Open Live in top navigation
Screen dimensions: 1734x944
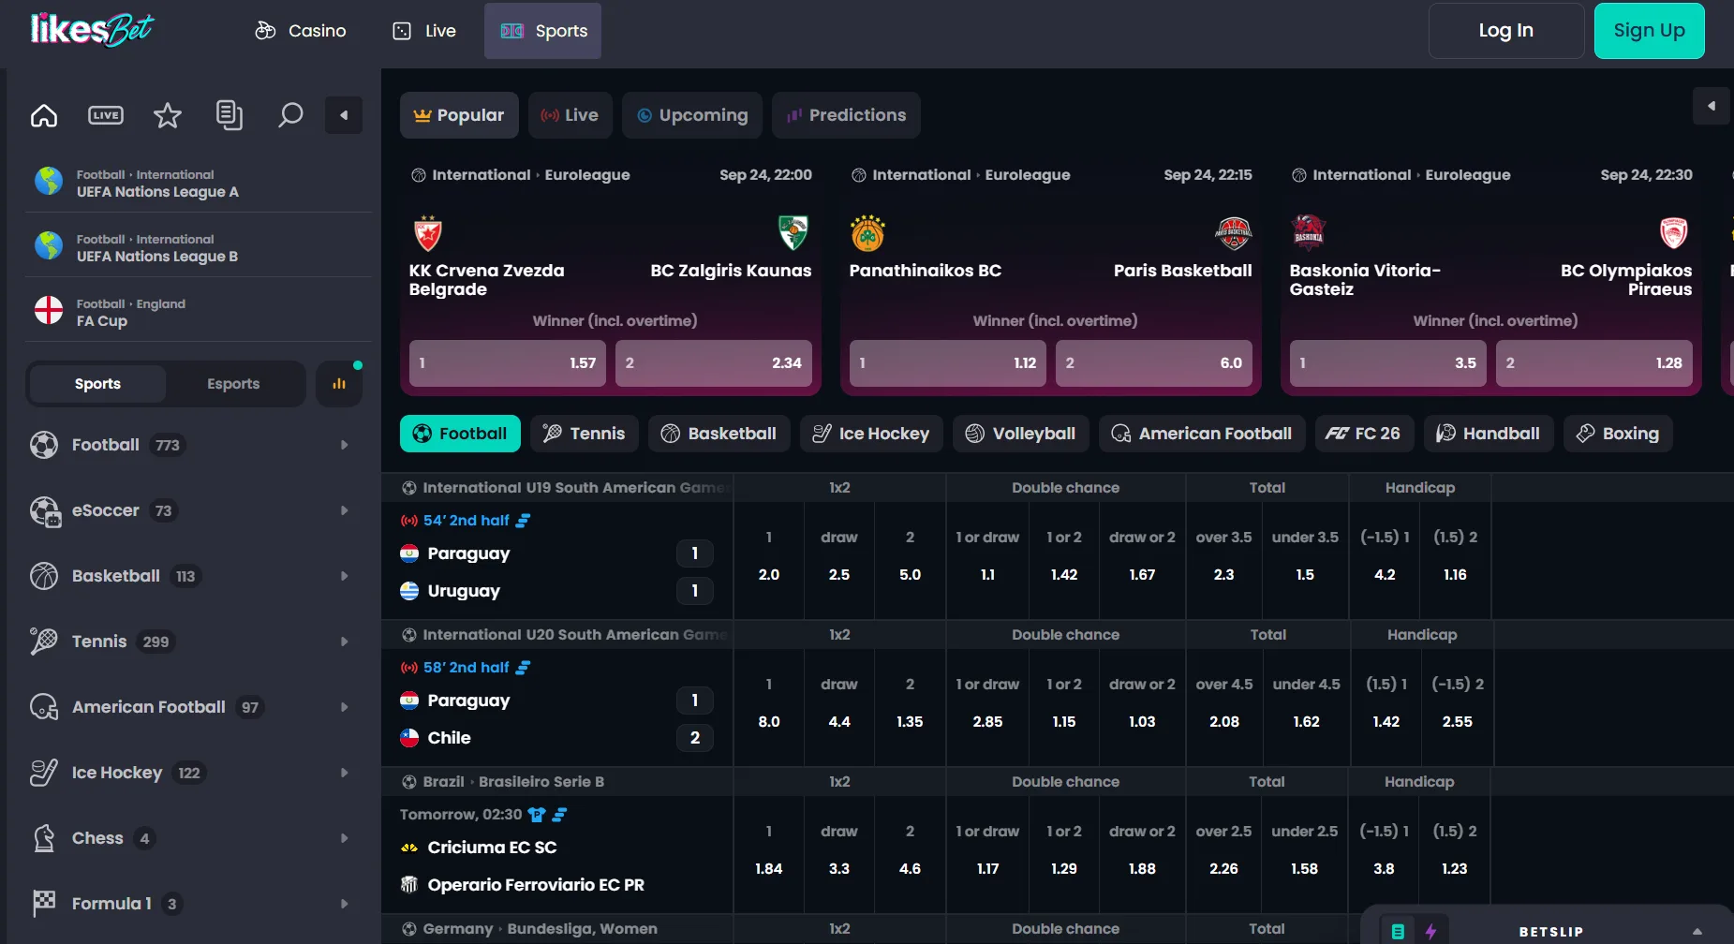[424, 31]
